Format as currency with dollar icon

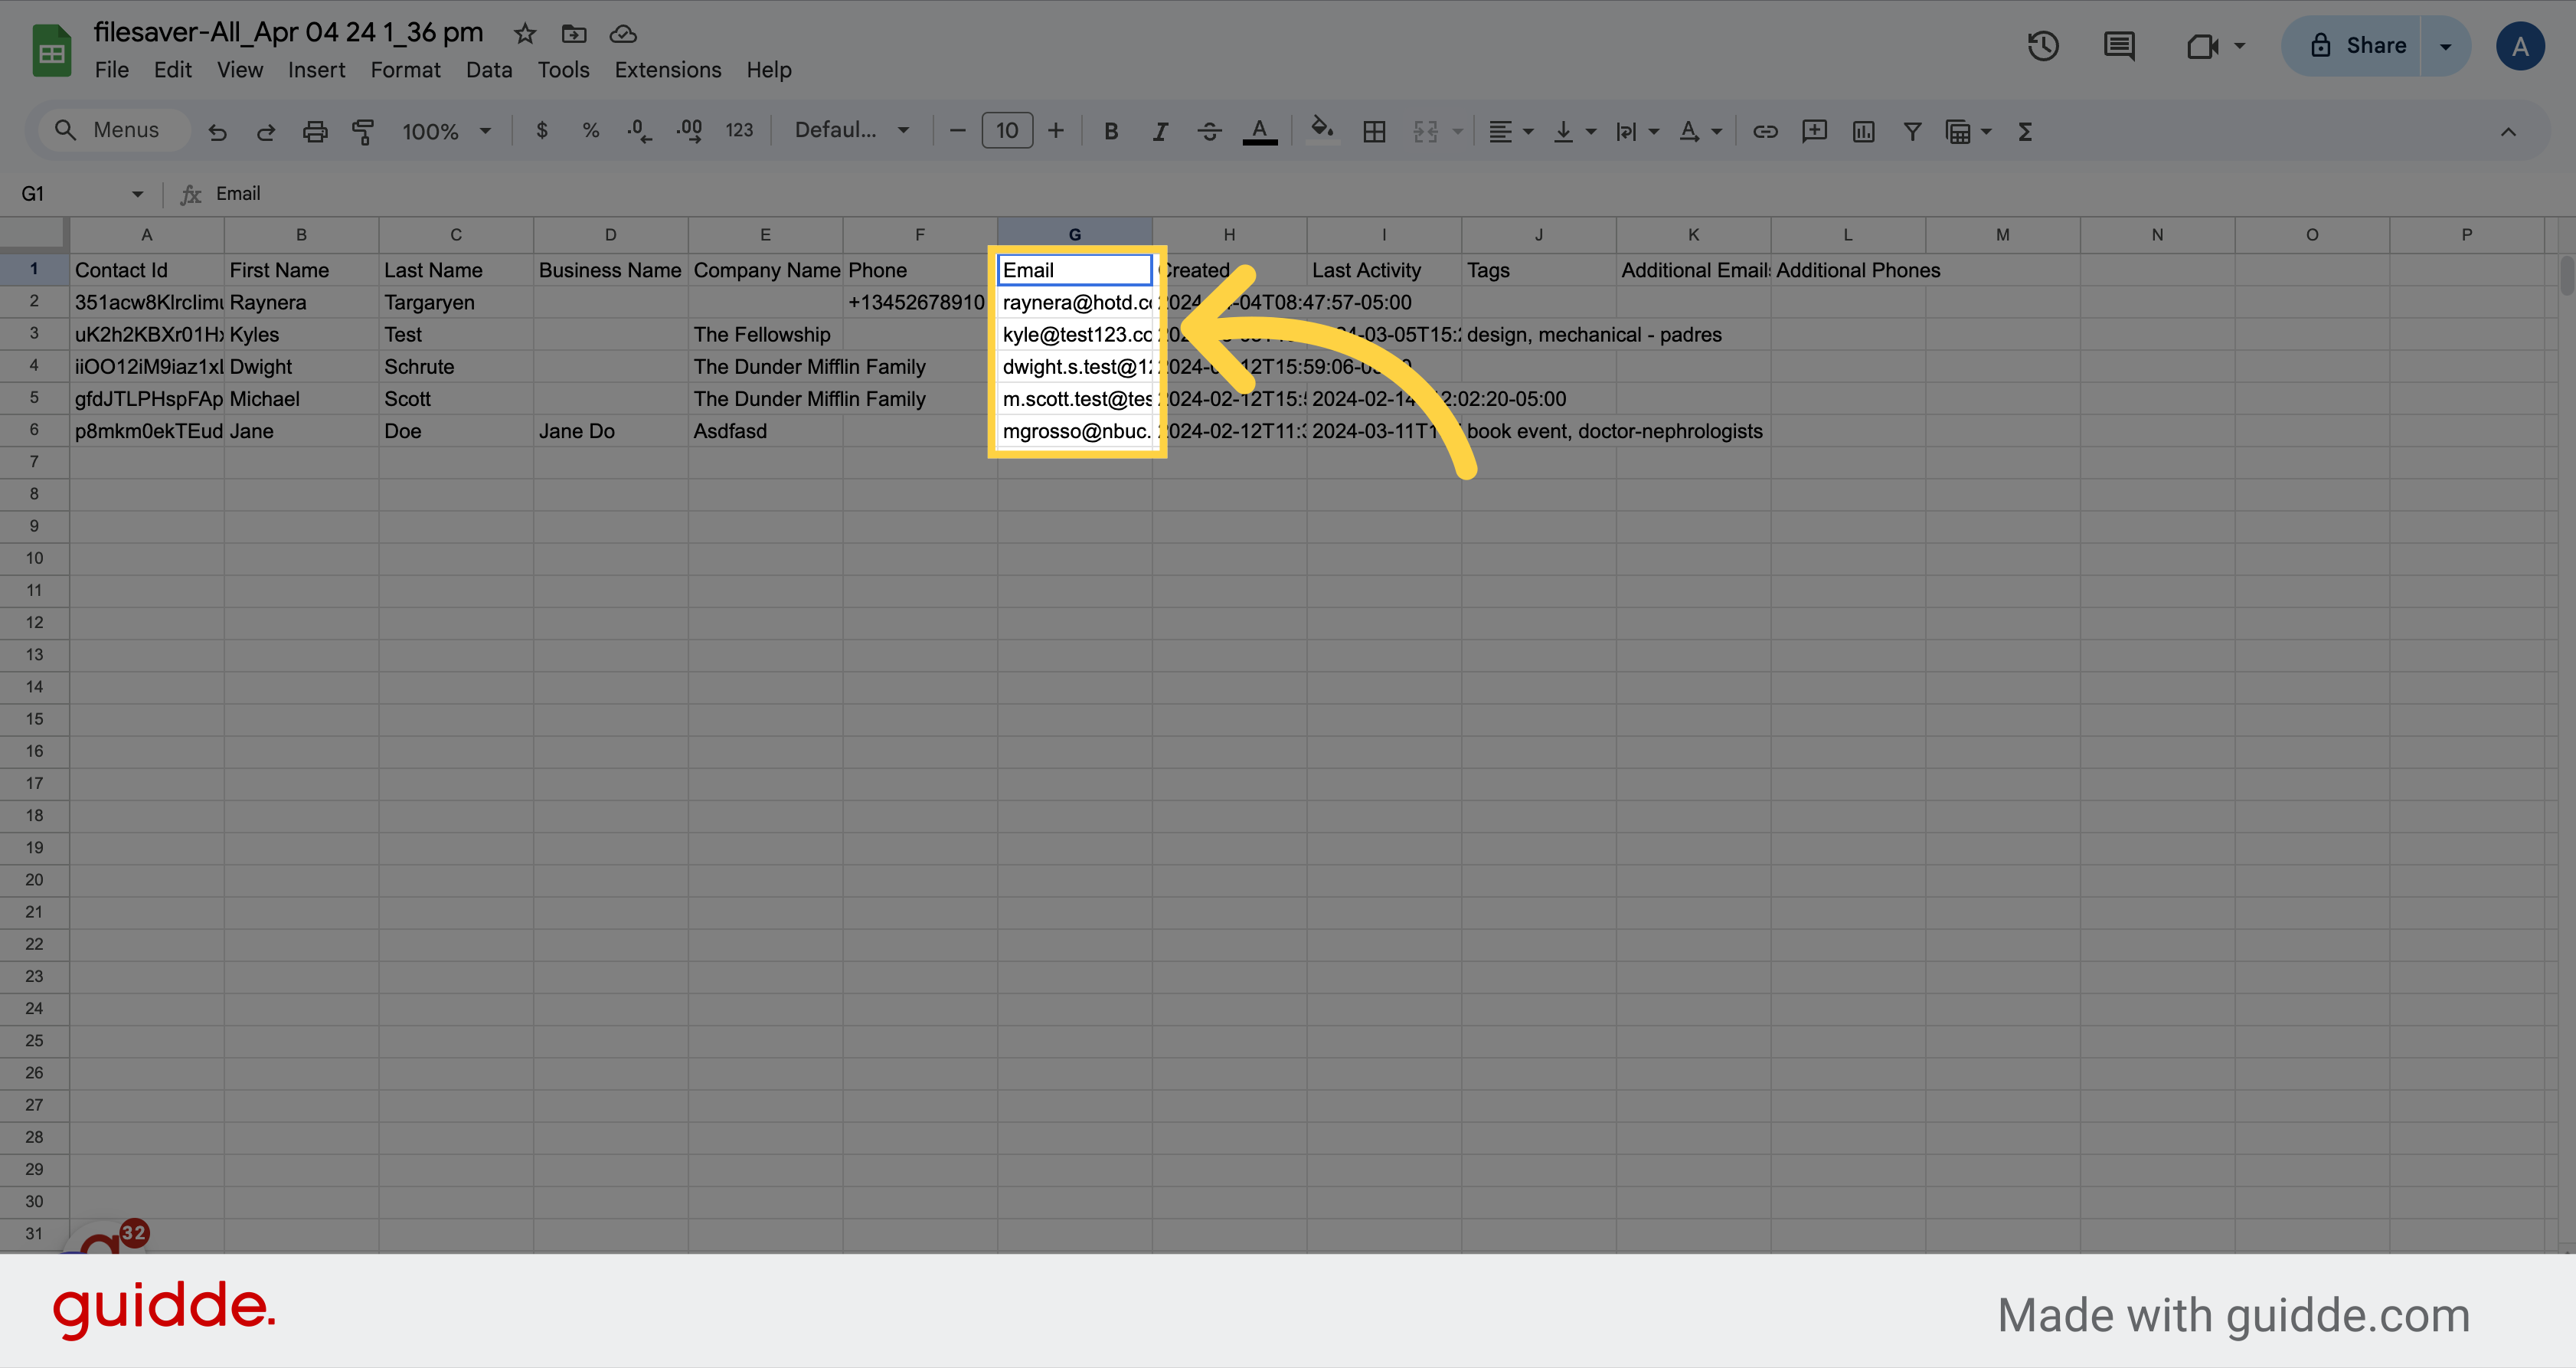click(x=542, y=131)
